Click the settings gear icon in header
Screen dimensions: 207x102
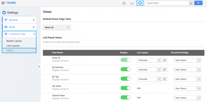(x=140, y=3)
